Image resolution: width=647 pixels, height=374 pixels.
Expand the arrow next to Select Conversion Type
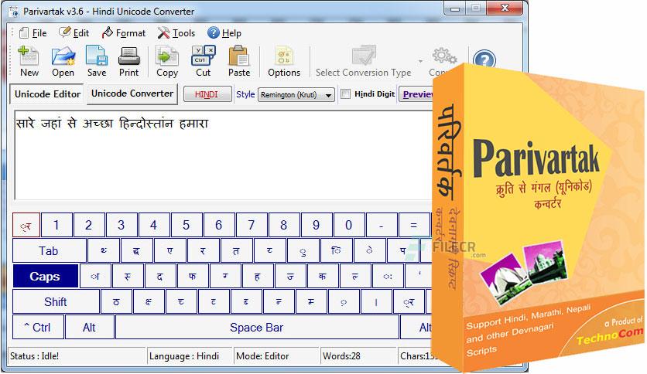(420, 61)
